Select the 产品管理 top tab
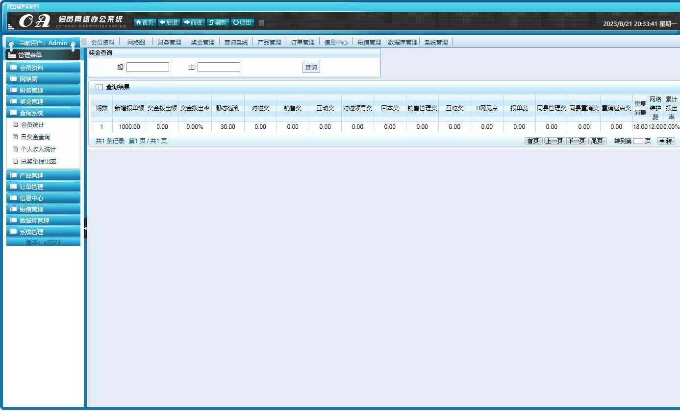This screenshot has height=411, width=680. (x=270, y=42)
